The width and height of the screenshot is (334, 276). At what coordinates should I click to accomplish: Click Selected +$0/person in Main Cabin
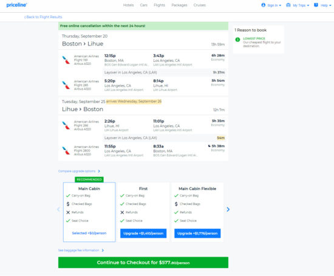point(89,233)
